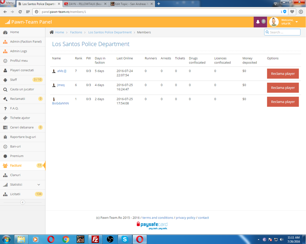
Task: Open Admin (Faction Panel) menu item
Action: [23, 42]
